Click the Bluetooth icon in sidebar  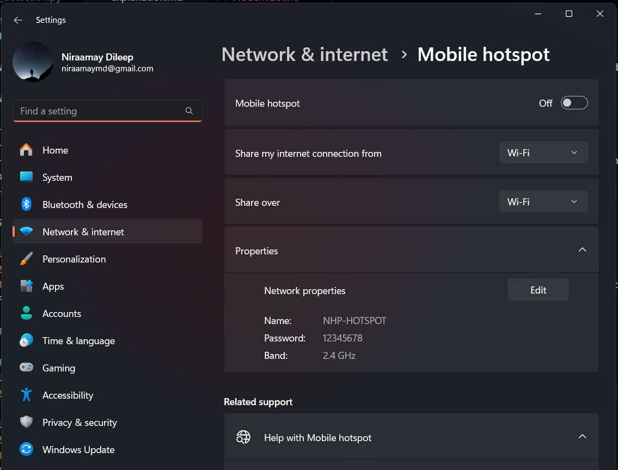26,204
